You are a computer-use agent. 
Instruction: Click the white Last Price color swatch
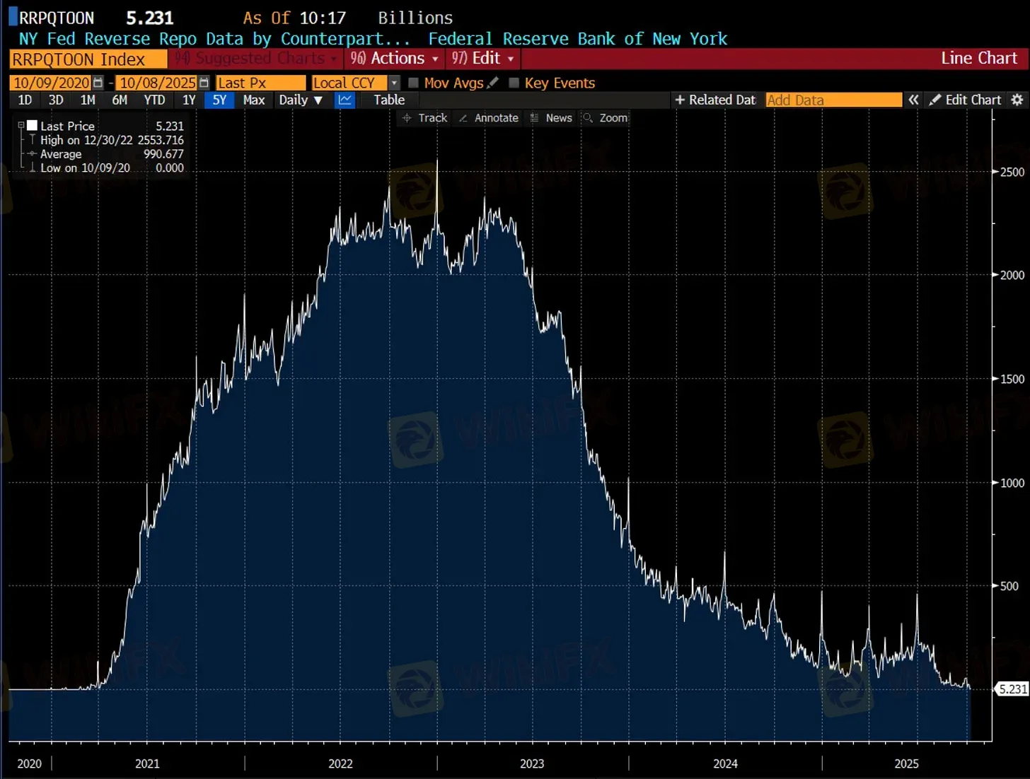pos(32,126)
